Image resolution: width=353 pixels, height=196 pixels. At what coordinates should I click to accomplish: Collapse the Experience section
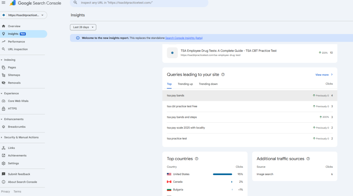click(2, 93)
